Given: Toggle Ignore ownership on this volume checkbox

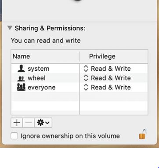Looking at the screenshot, I should [14, 136].
